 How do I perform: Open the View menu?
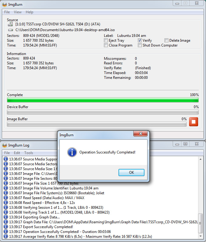pos(18,12)
